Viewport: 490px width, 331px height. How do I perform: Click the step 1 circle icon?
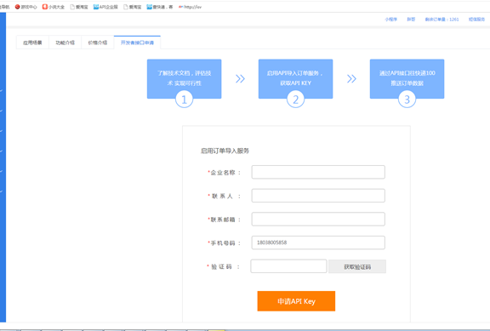click(184, 100)
